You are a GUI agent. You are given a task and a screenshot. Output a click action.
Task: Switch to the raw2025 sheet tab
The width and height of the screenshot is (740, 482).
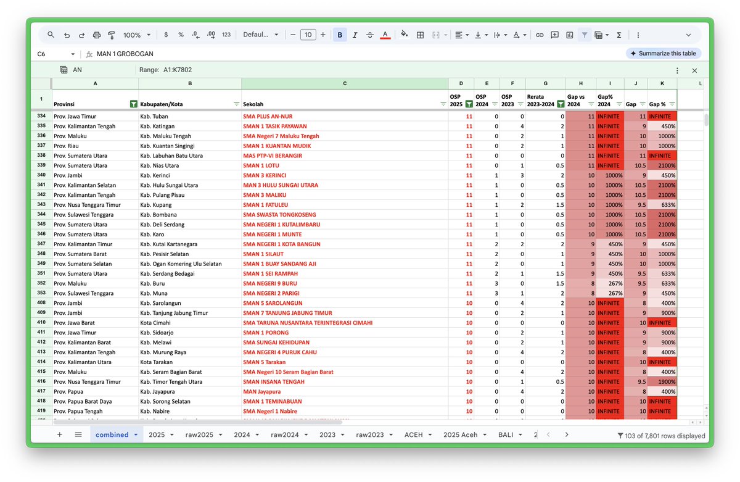point(204,434)
